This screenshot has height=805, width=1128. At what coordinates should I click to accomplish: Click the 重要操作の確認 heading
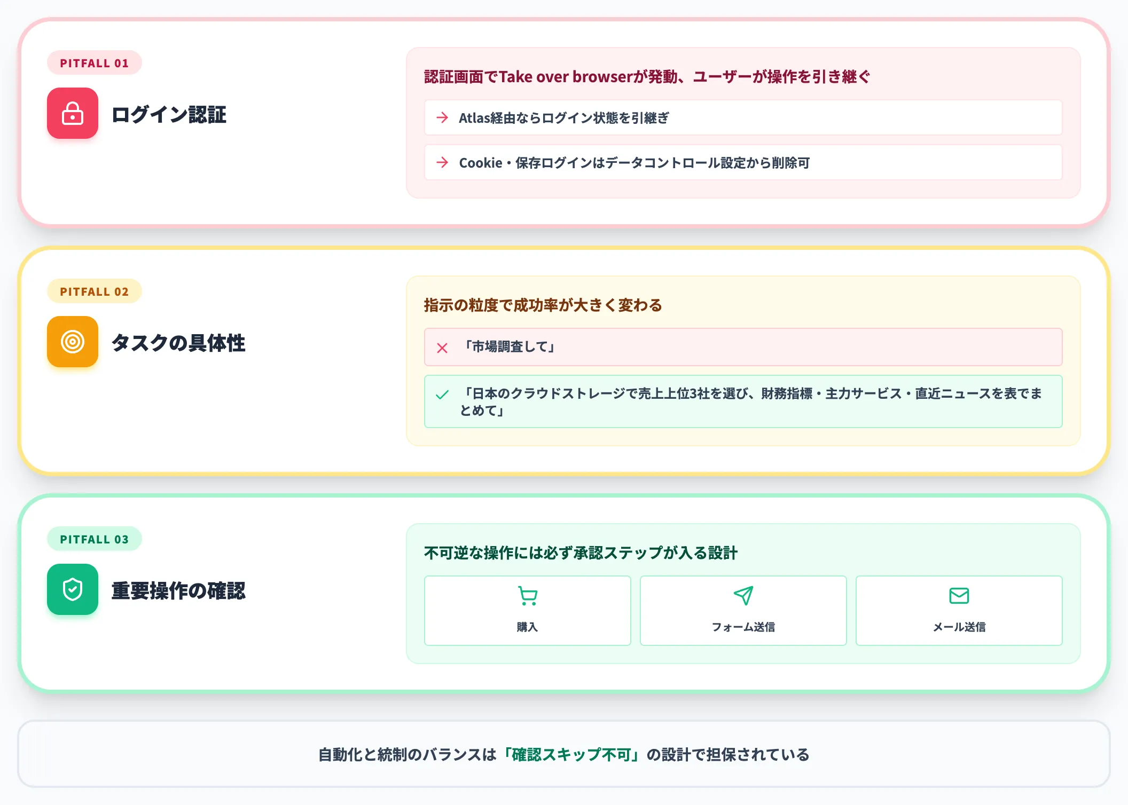(178, 590)
